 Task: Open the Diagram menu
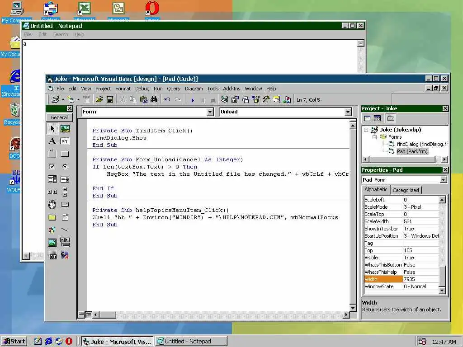[x=194, y=89]
